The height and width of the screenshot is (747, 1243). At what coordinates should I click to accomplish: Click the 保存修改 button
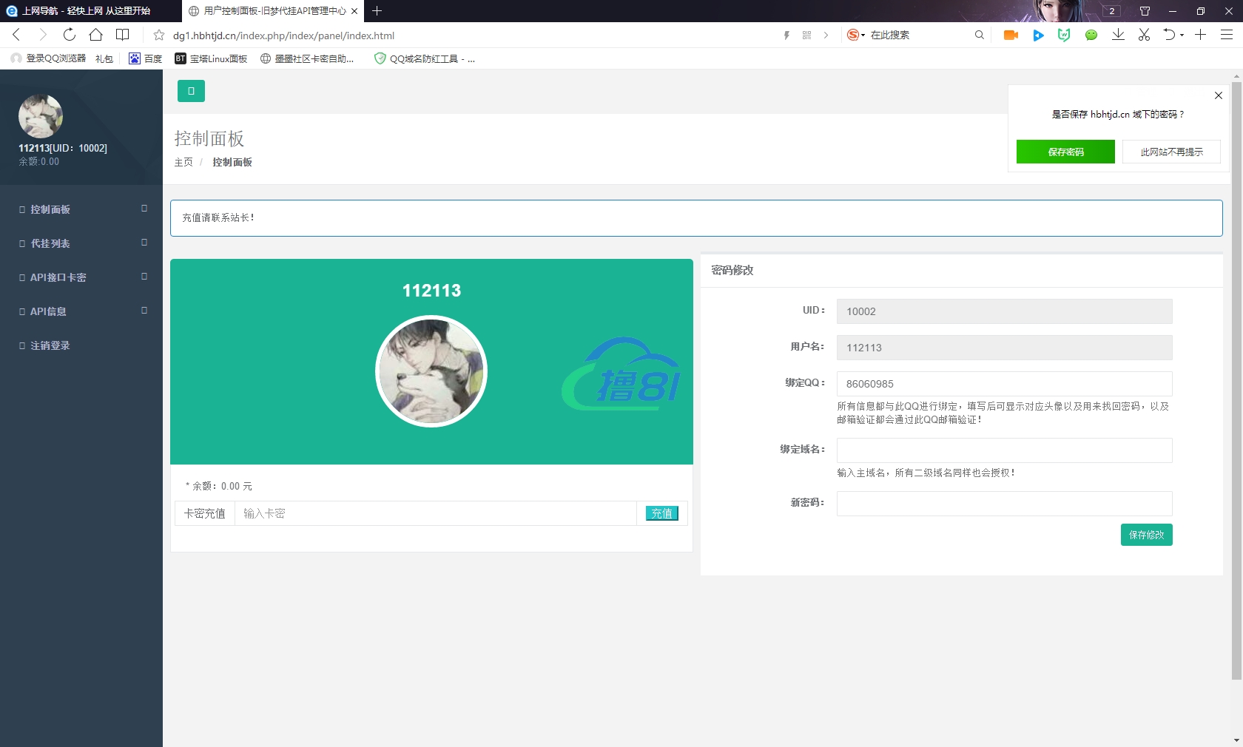coord(1146,535)
